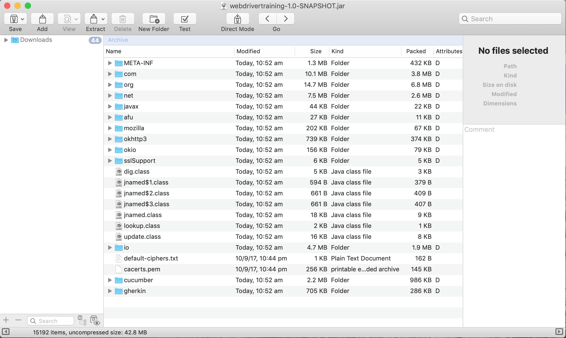Toggle left sidebar with bottom-left arrow
566x338 pixels.
pyautogui.click(x=6, y=332)
